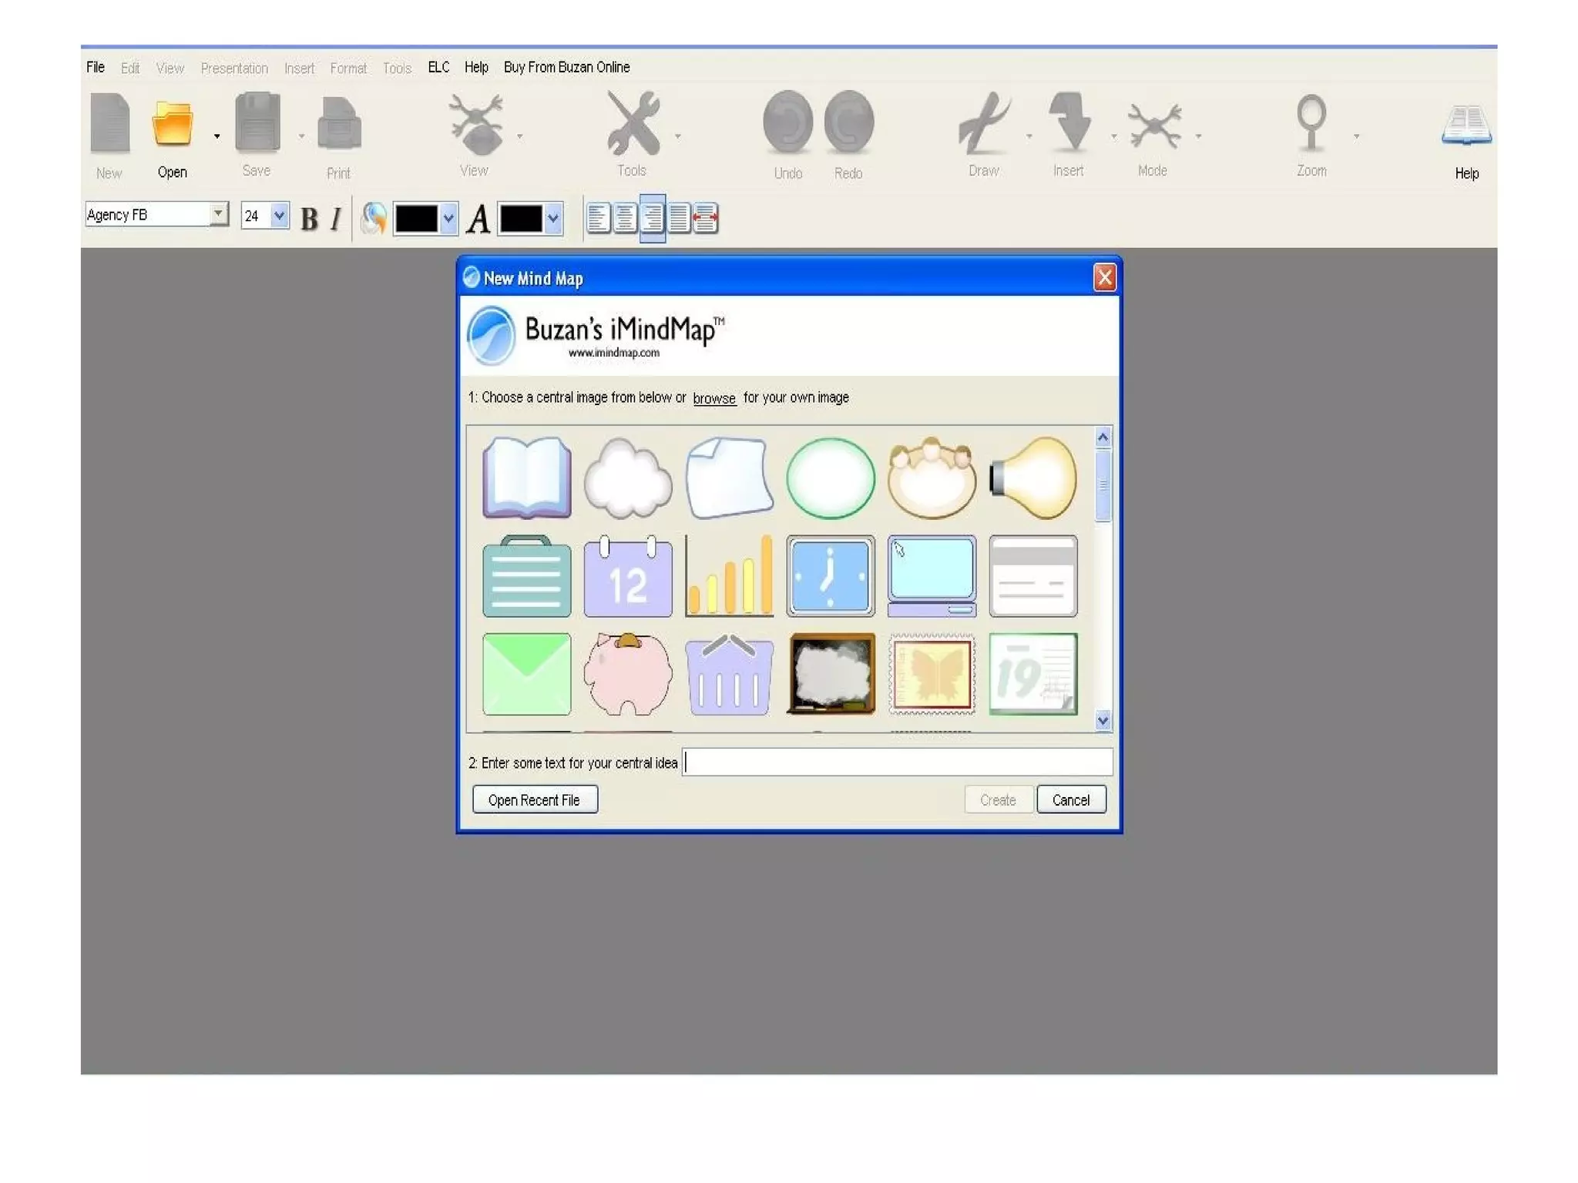Select the cloud central image

(627, 478)
